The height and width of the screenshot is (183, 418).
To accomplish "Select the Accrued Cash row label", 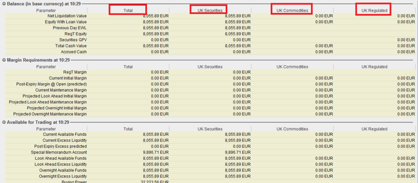I will 73,52.
